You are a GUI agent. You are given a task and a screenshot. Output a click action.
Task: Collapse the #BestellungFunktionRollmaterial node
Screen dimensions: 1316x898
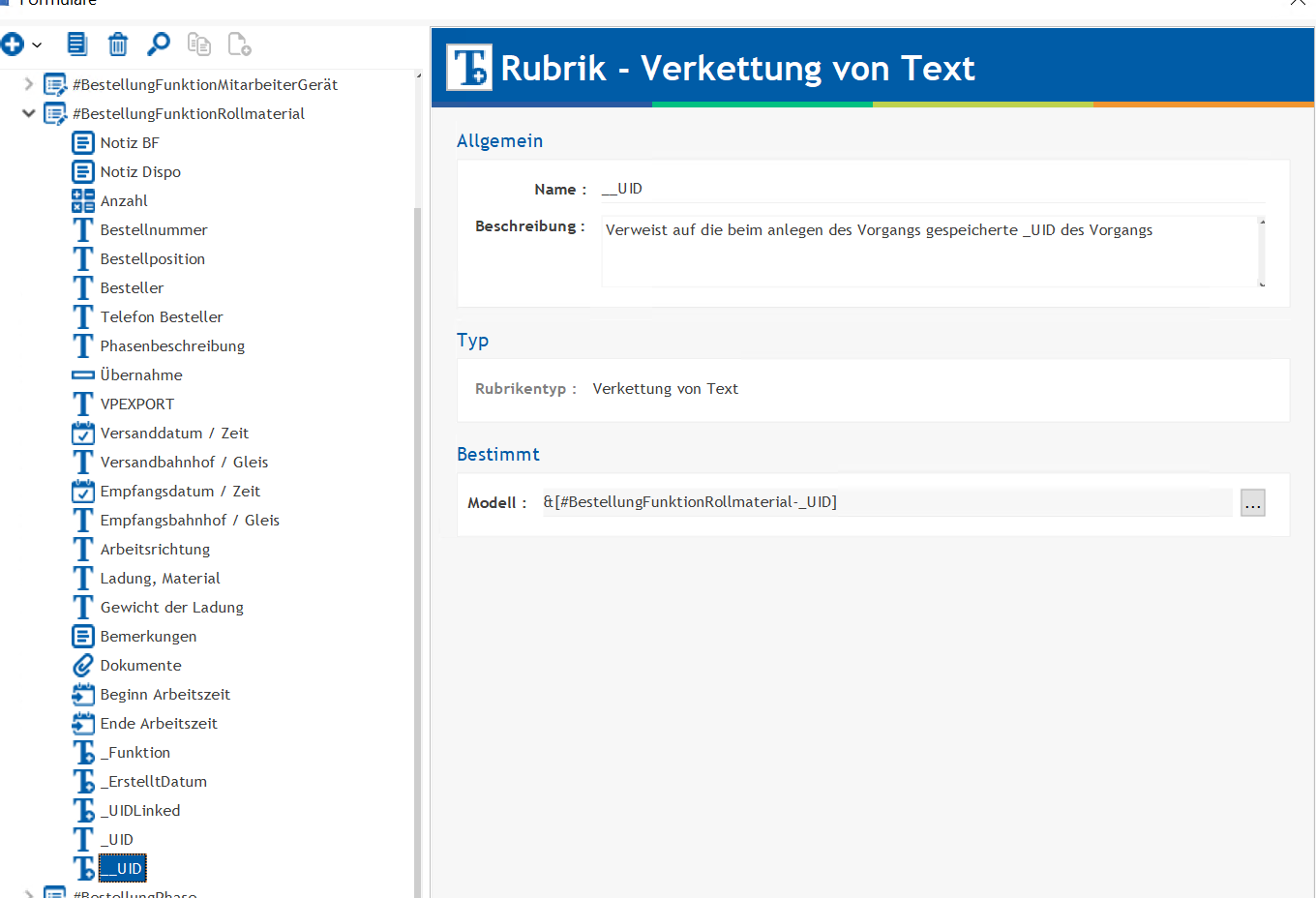[29, 113]
